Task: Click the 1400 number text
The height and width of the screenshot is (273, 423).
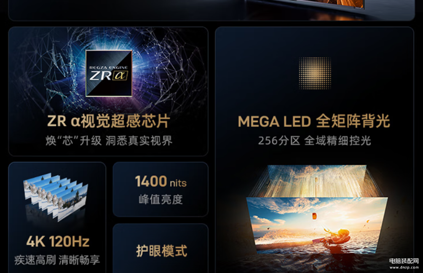Action: pos(151,181)
